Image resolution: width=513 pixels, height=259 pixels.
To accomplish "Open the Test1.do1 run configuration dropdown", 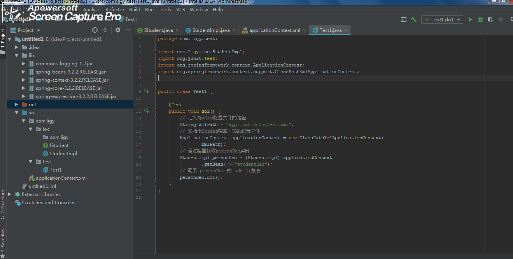I will click(442, 19).
